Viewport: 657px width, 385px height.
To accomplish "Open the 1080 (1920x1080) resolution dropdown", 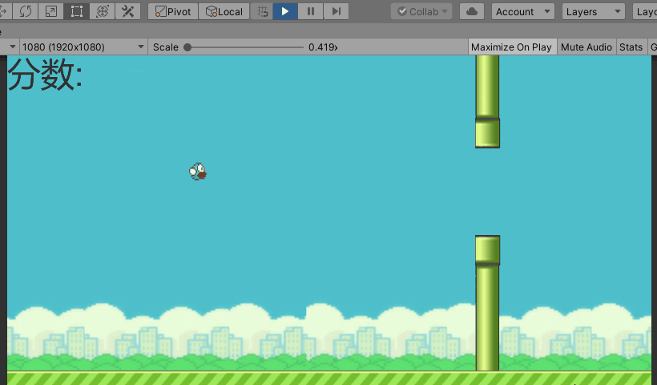I will click(83, 47).
